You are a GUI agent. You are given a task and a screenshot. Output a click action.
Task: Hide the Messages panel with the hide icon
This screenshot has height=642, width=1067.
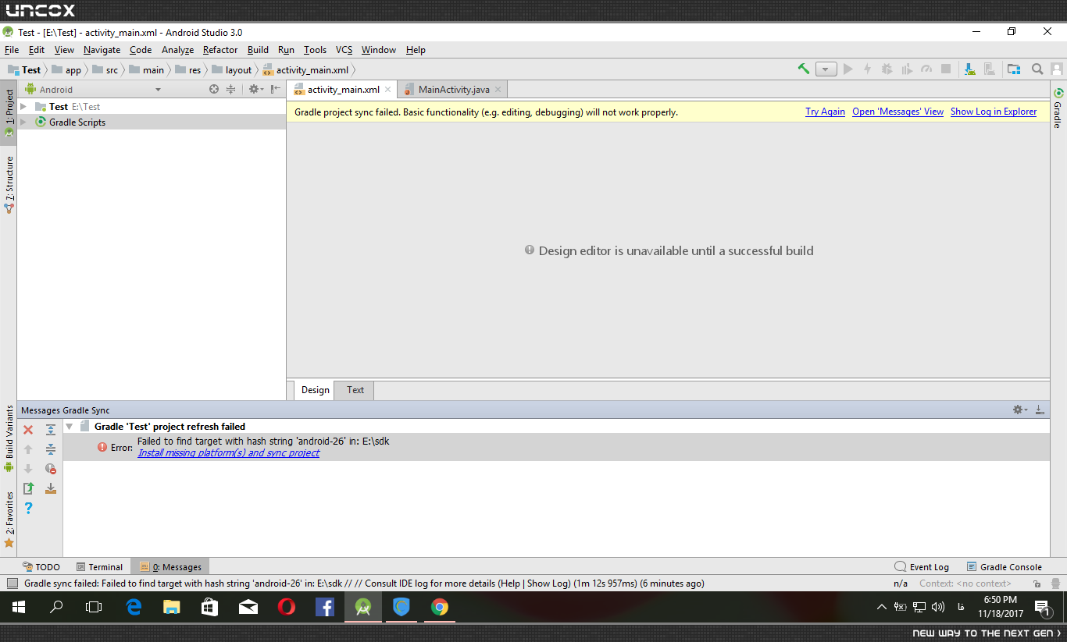1040,410
